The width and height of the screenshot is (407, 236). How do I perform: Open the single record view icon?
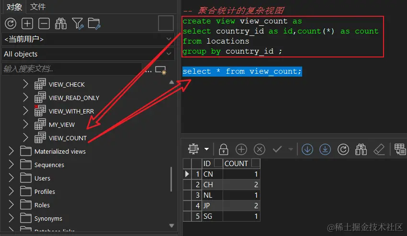[x=400, y=149]
